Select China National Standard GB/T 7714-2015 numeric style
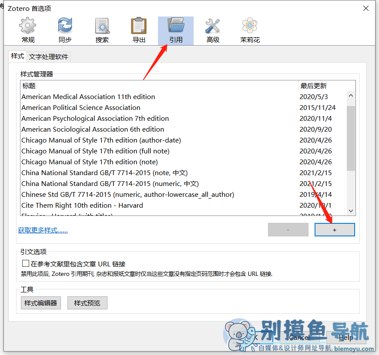 click(x=159, y=184)
